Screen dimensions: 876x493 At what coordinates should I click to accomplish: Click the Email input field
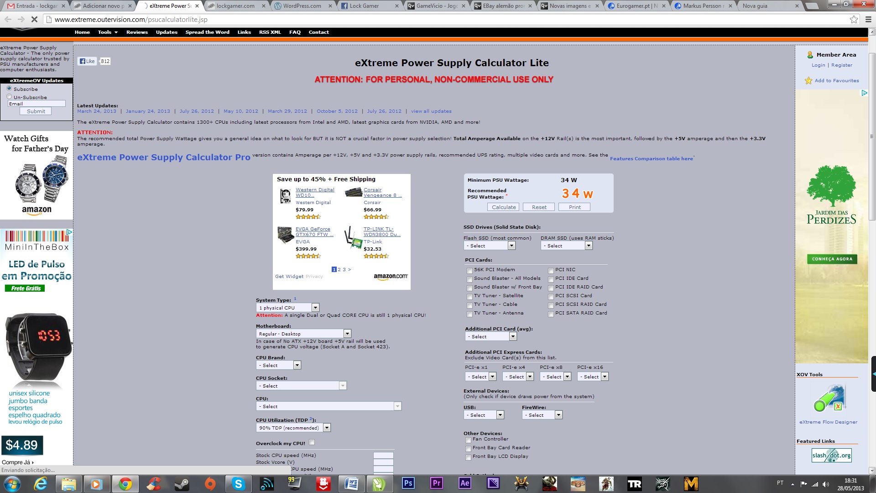coord(36,104)
